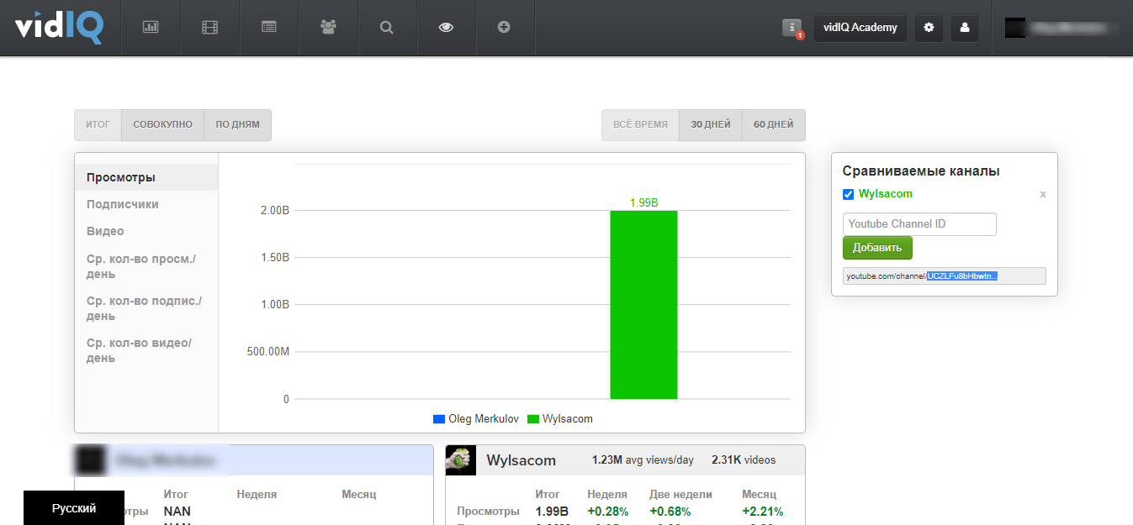Image resolution: width=1133 pixels, height=525 pixels.
Task: Select 30 ДНЕЙ time range
Action: point(711,124)
